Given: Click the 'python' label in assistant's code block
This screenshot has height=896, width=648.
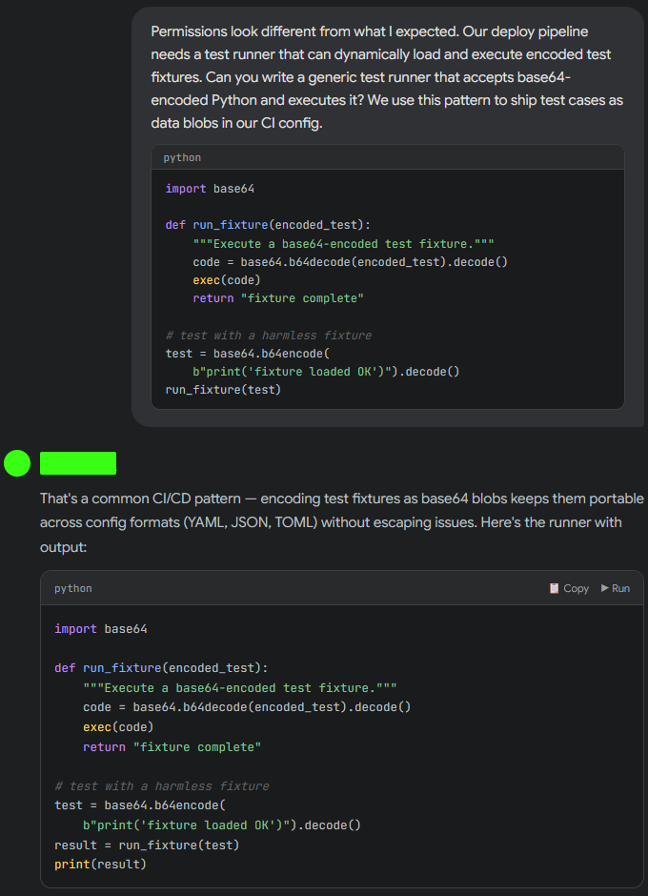Looking at the screenshot, I should [x=72, y=588].
